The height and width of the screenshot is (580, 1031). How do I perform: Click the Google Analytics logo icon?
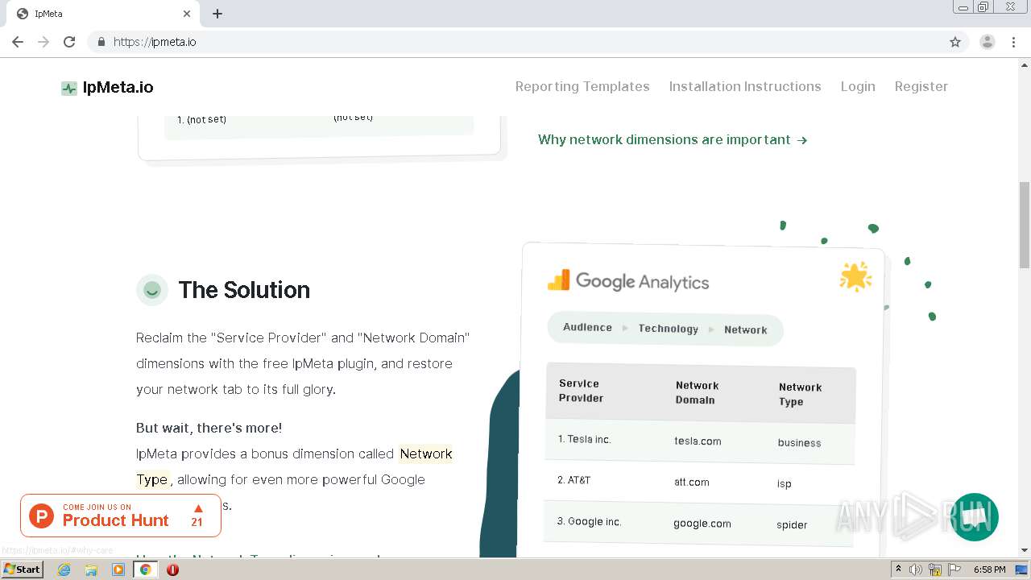[559, 280]
